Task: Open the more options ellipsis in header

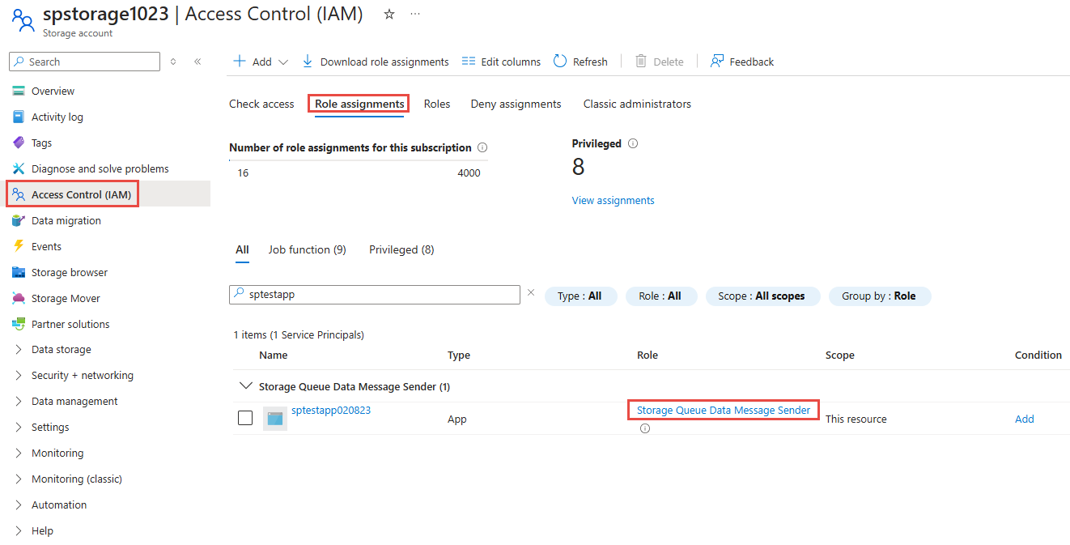Action: point(415,15)
